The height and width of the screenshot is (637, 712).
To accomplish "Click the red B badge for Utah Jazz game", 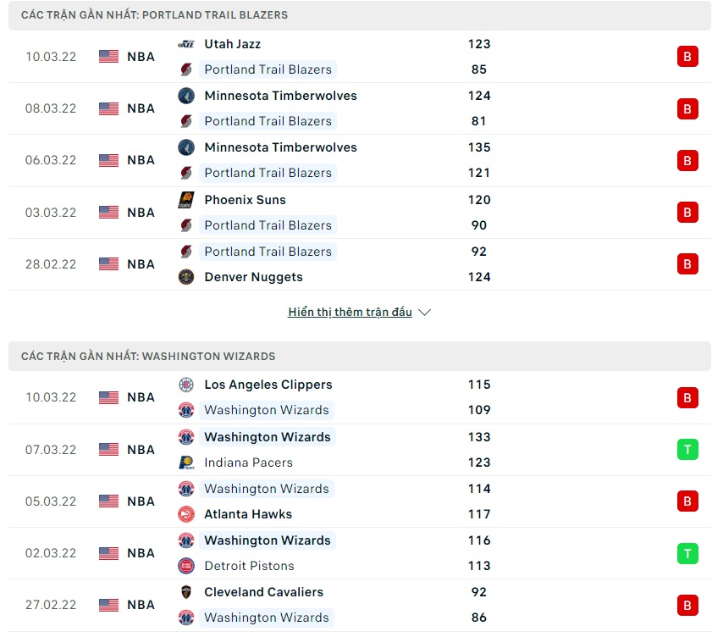I will (687, 57).
